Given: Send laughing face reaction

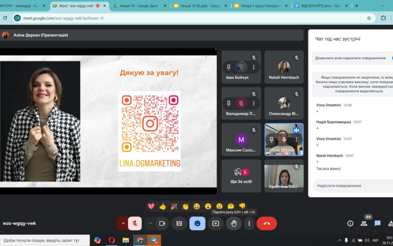Looking at the screenshot, I should click(197, 206).
